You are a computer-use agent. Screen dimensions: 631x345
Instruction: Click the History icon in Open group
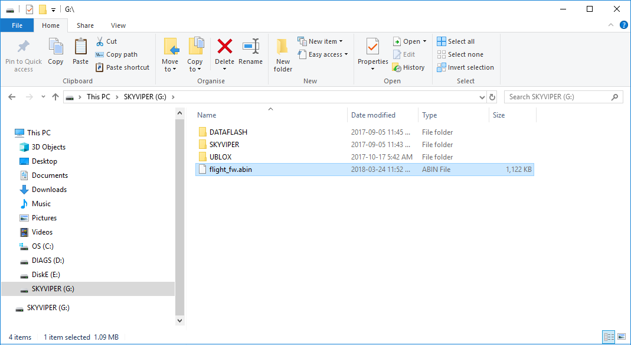click(397, 67)
